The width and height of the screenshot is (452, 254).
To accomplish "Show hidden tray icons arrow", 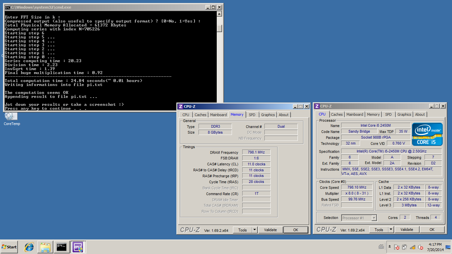I will 389,247.
